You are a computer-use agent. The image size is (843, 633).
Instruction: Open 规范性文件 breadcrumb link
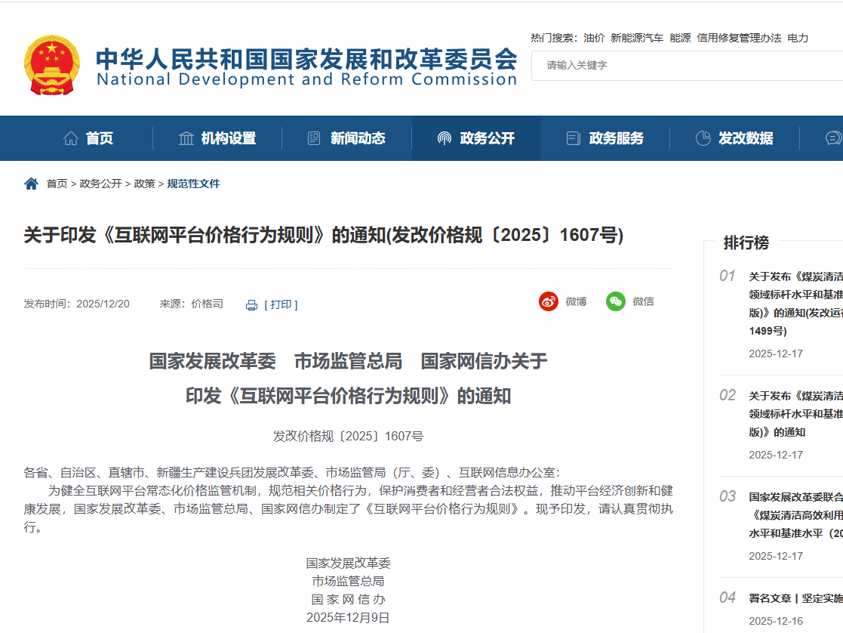193,184
